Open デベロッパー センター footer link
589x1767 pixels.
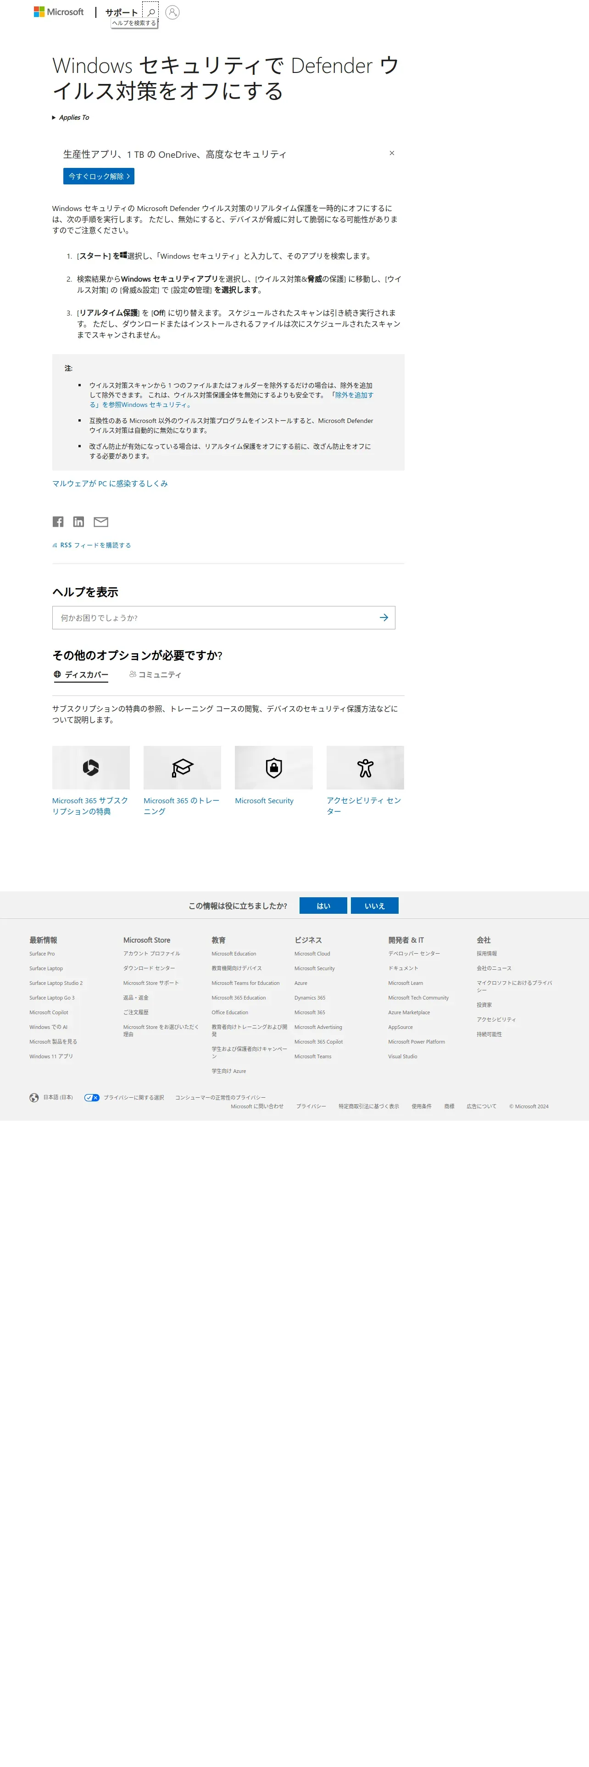point(414,954)
